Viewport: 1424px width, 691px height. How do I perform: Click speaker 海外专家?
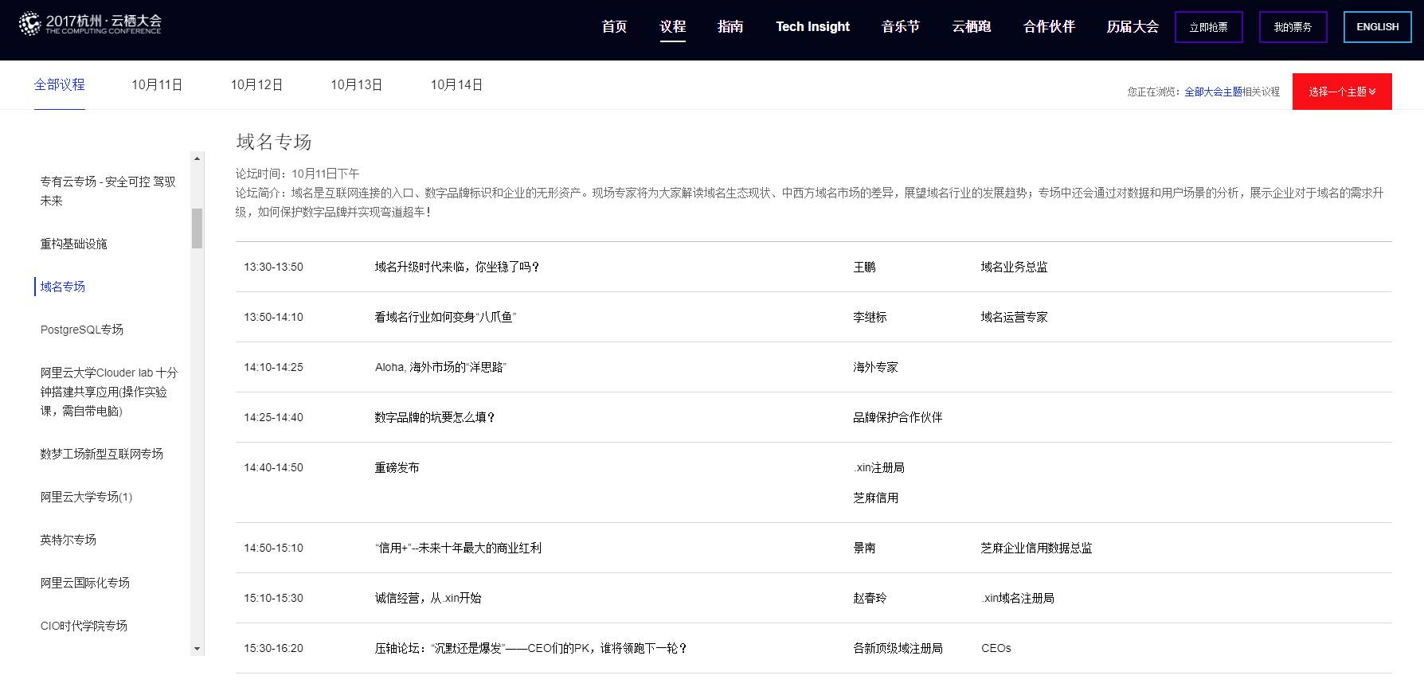[x=876, y=367]
